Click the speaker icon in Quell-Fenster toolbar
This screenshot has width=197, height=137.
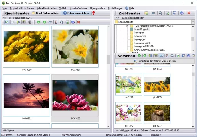(29, 22)
